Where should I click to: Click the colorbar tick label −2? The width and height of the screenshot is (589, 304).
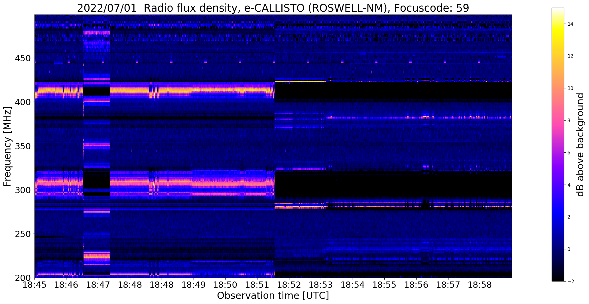click(x=570, y=281)
